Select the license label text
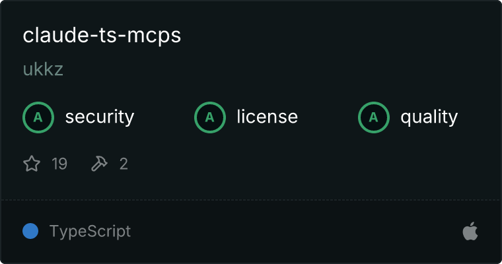Screen dimensions: 502x264 coord(268,116)
